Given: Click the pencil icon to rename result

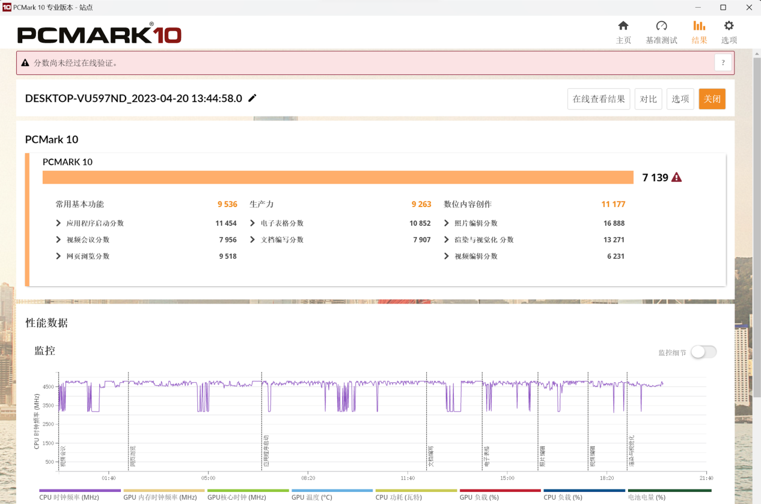Looking at the screenshot, I should click(x=252, y=98).
